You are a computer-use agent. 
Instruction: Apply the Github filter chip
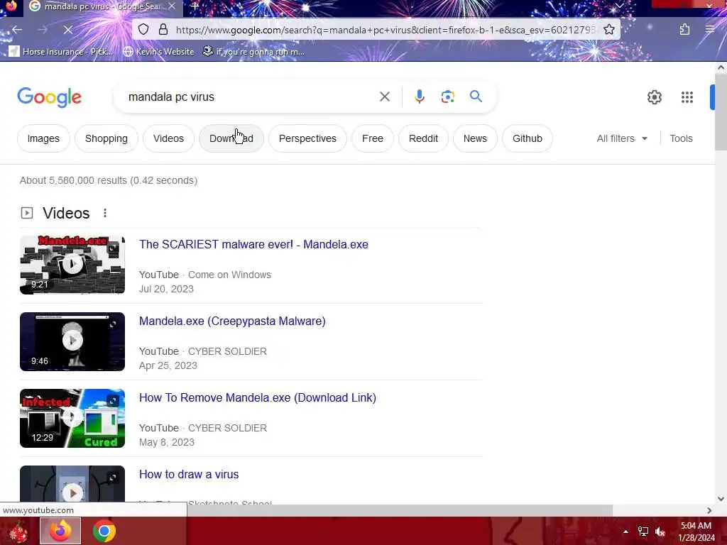tap(528, 138)
